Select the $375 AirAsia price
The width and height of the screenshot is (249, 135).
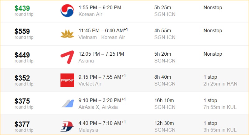point(22,101)
